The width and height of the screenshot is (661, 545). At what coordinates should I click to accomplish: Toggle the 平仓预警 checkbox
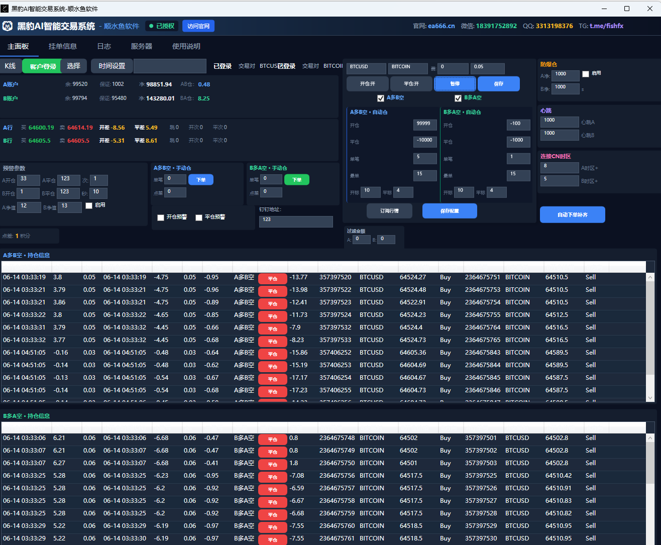point(199,217)
